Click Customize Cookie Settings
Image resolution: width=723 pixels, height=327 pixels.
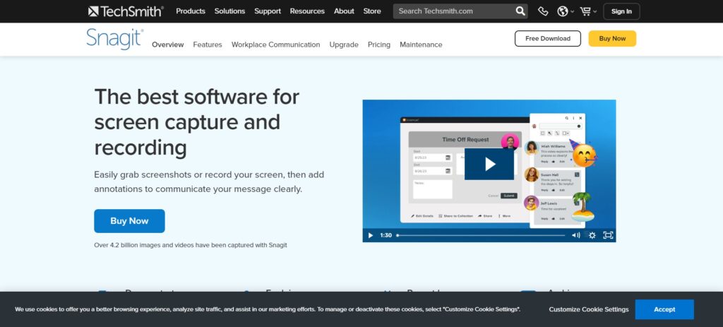click(x=589, y=309)
